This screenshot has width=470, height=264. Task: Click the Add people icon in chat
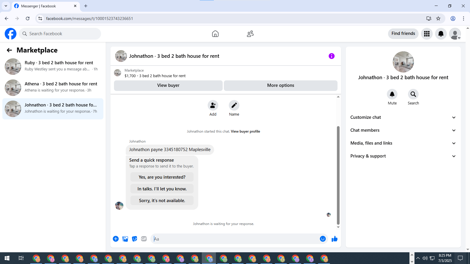click(213, 105)
